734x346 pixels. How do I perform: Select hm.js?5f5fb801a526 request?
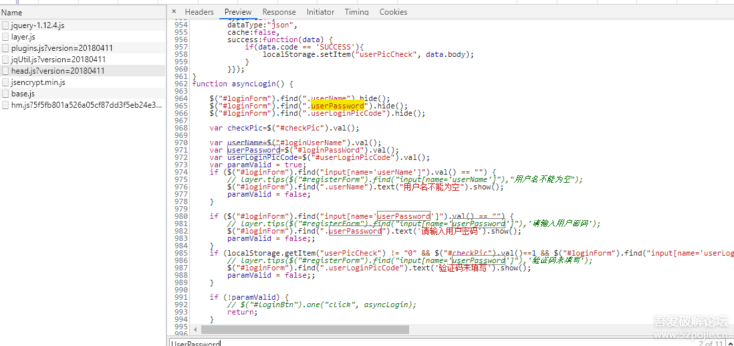pos(82,105)
